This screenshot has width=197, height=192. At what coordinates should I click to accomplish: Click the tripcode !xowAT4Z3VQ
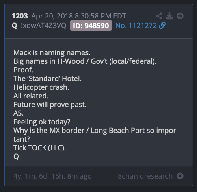[44, 26]
